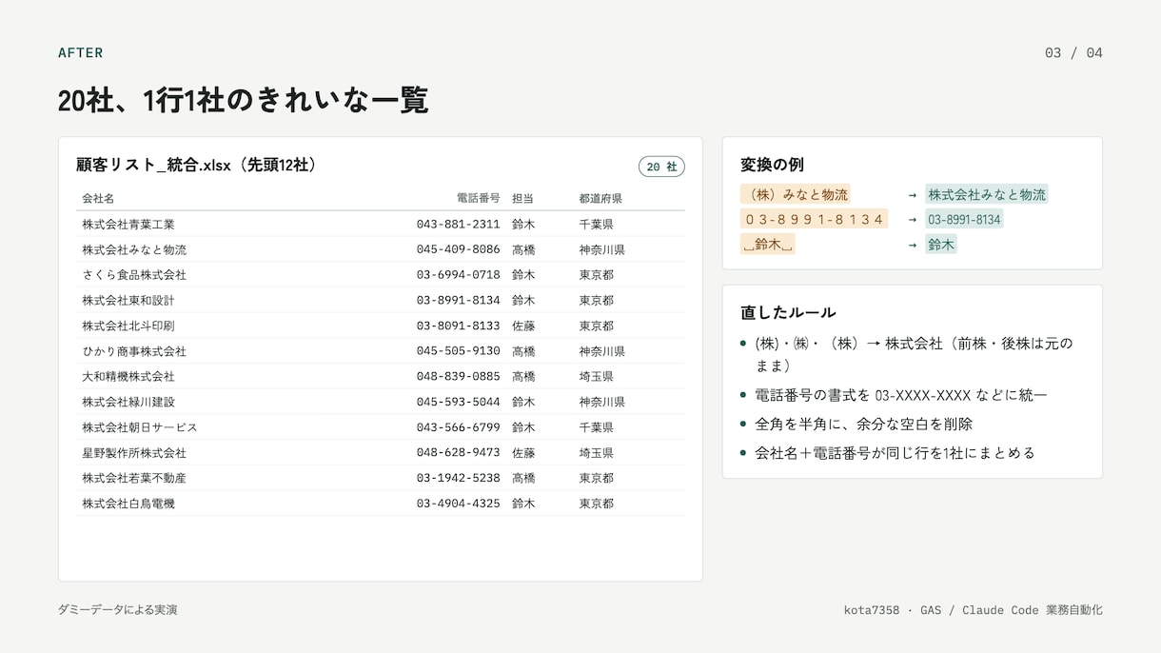Select the '会社名' column header
The width and height of the screenshot is (1161, 653).
(x=98, y=199)
